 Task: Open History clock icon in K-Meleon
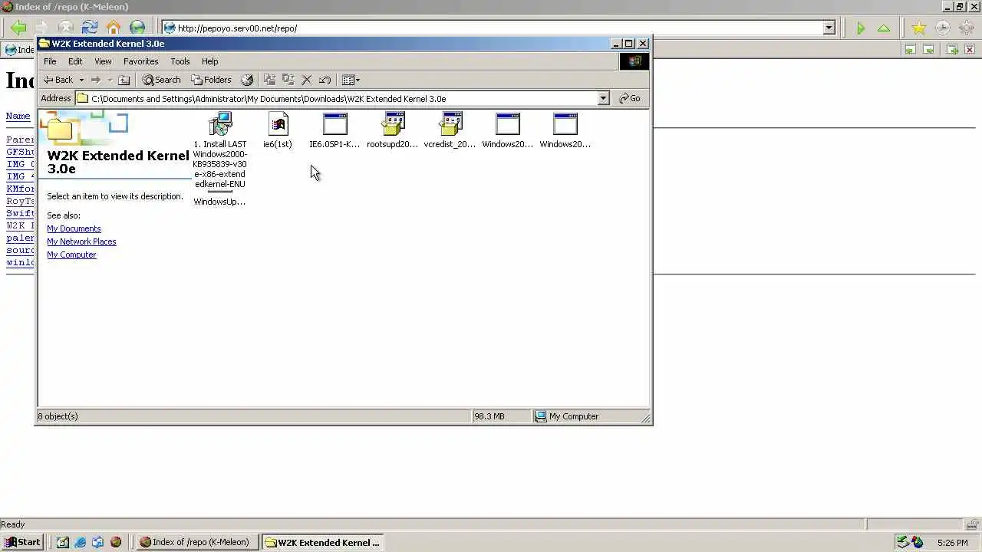pos(942,28)
